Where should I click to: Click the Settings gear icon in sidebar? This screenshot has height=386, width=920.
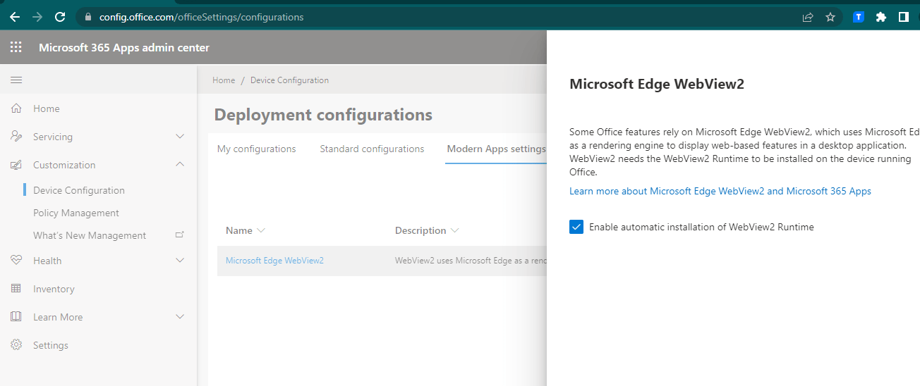16,345
